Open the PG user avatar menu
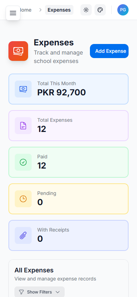Image resolution: width=137 pixels, height=297 pixels. pyautogui.click(x=123, y=10)
